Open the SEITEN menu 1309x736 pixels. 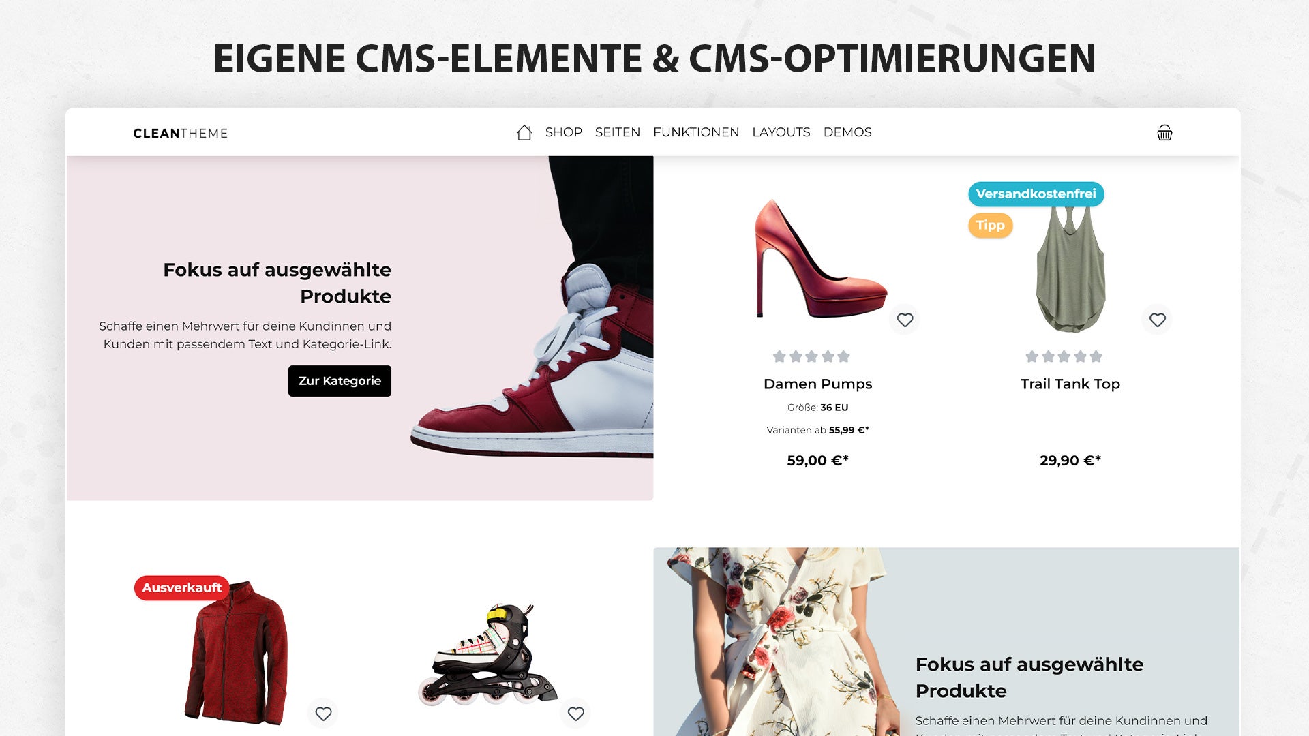click(617, 132)
